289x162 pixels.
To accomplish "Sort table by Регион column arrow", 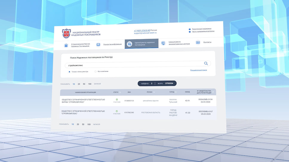I will (x=154, y=92).
